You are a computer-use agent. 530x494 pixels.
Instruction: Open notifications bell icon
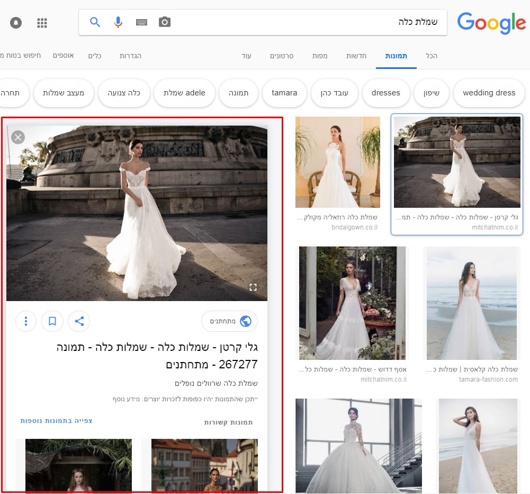16,23
